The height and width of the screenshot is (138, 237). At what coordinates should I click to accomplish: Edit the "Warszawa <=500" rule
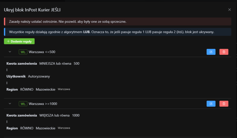pyautogui.click(x=211, y=52)
